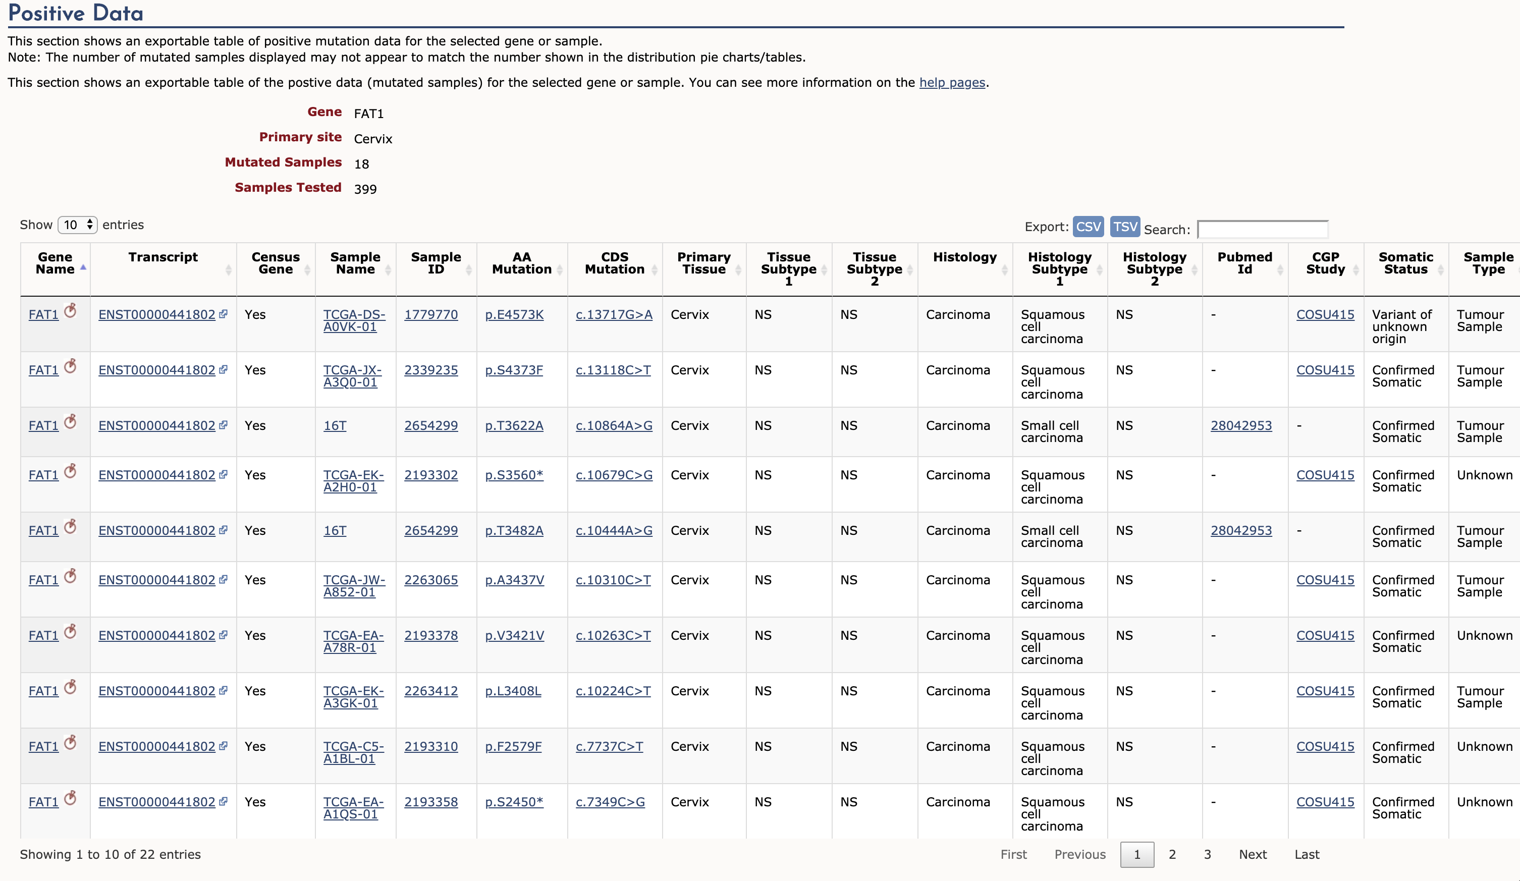Click First pagination link
The height and width of the screenshot is (881, 1520).
coord(1013,854)
